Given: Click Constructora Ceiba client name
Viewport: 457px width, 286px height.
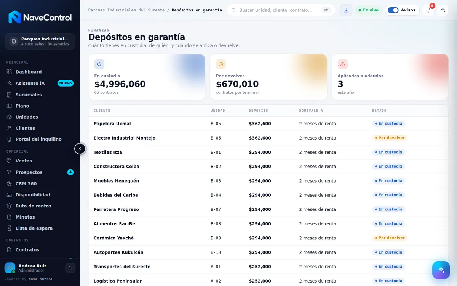Looking at the screenshot, I should click(x=117, y=167).
